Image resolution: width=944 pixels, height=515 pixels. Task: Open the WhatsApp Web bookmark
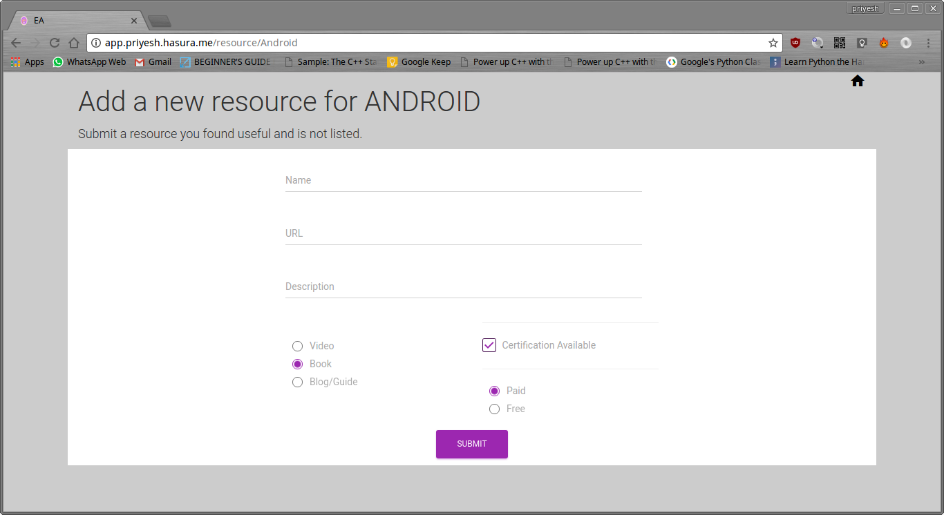(x=89, y=62)
